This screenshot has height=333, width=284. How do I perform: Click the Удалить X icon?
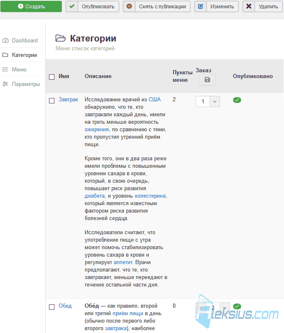[x=249, y=6]
